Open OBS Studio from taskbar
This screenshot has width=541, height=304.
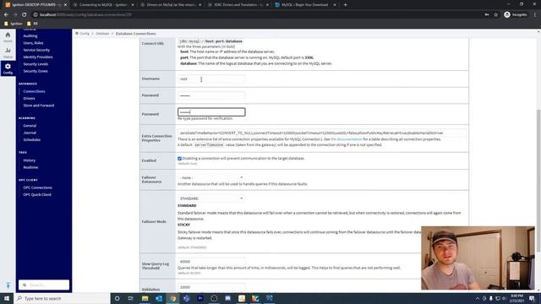pyautogui.click(x=214, y=298)
